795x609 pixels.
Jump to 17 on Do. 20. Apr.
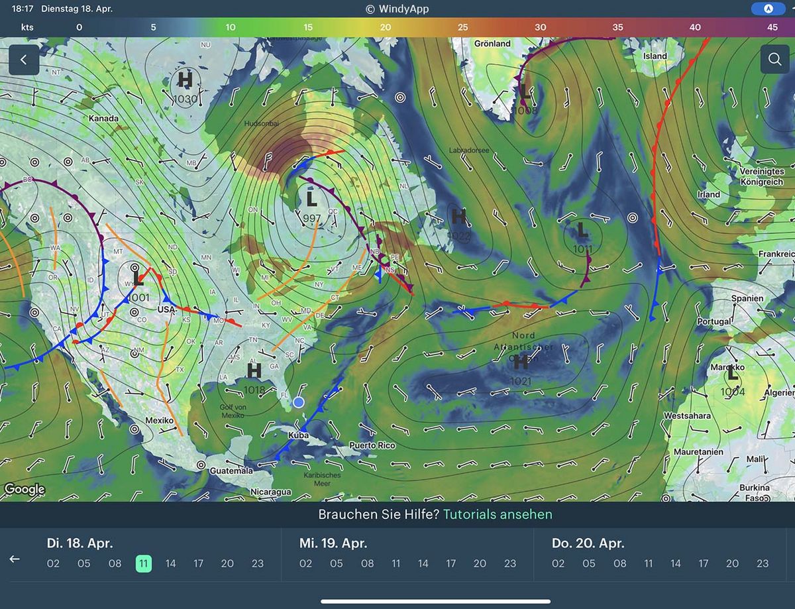[704, 564]
